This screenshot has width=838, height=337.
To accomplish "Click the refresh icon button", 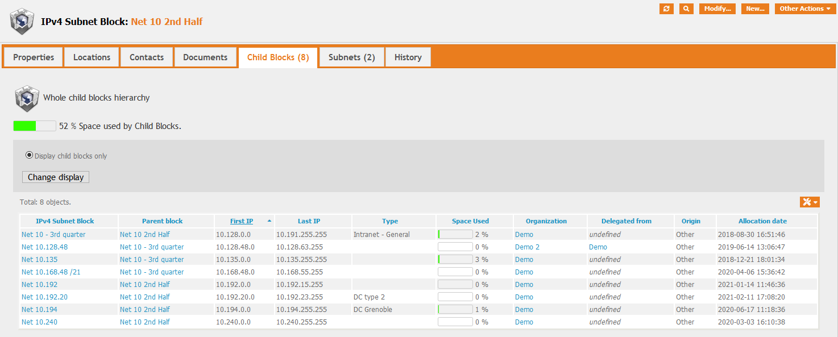I will [x=666, y=9].
